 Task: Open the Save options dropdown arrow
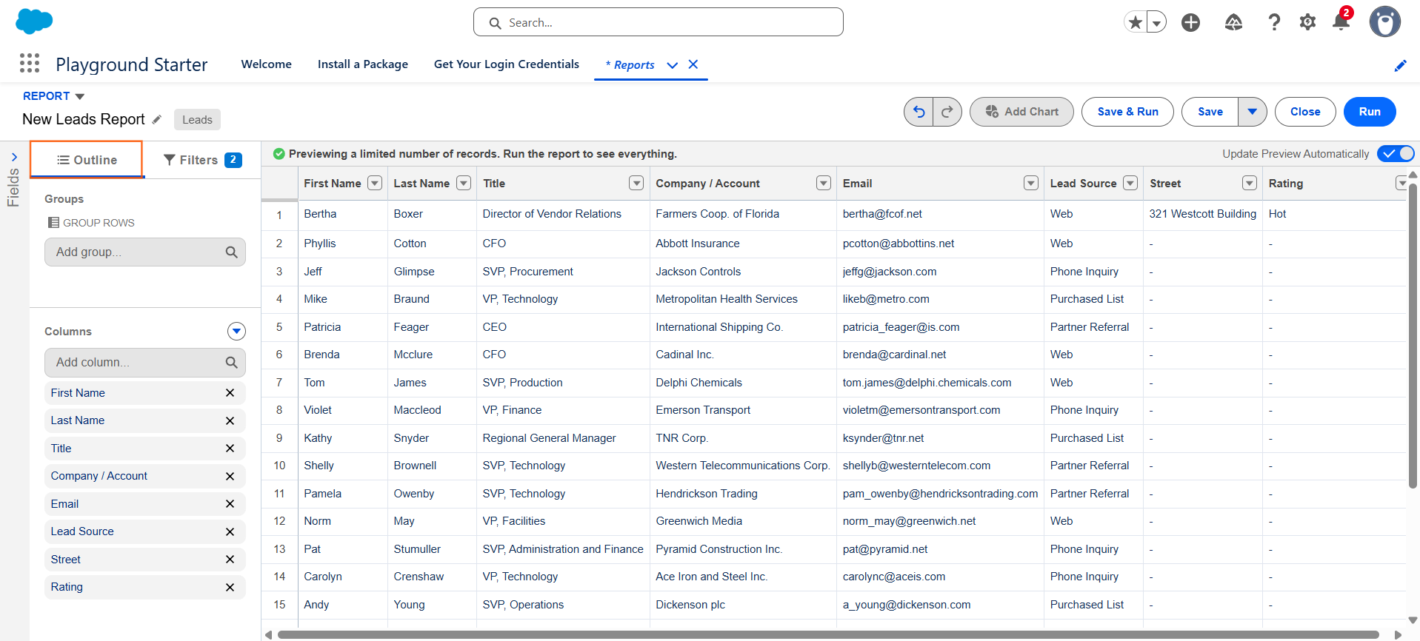point(1253,112)
